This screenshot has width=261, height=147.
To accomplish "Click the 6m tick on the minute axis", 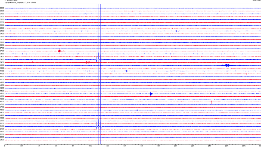I will point(56,146).
